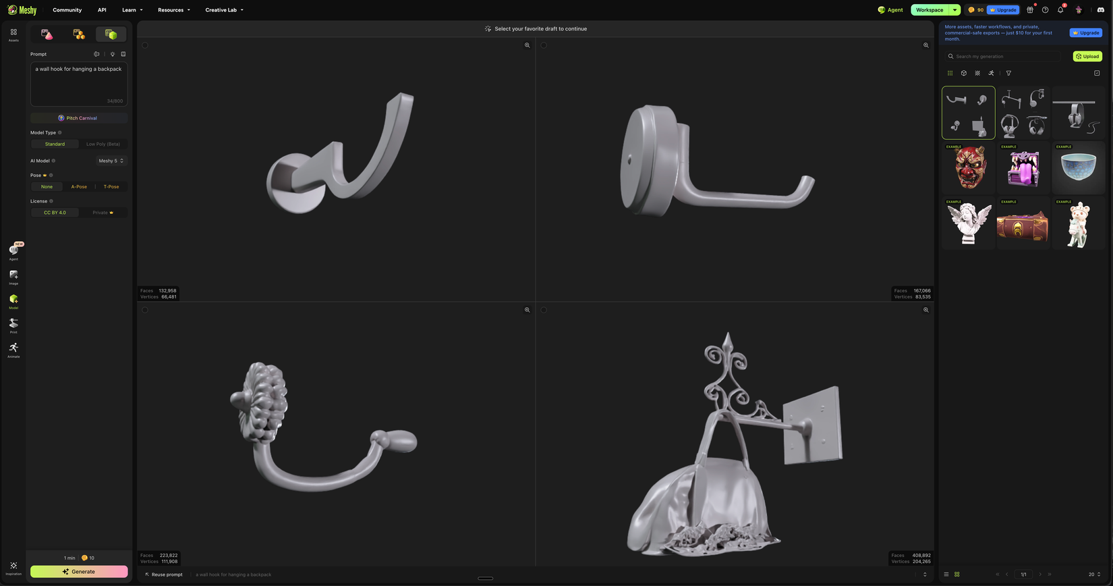
Task: Filter the generation list by animations
Action: pyautogui.click(x=991, y=73)
